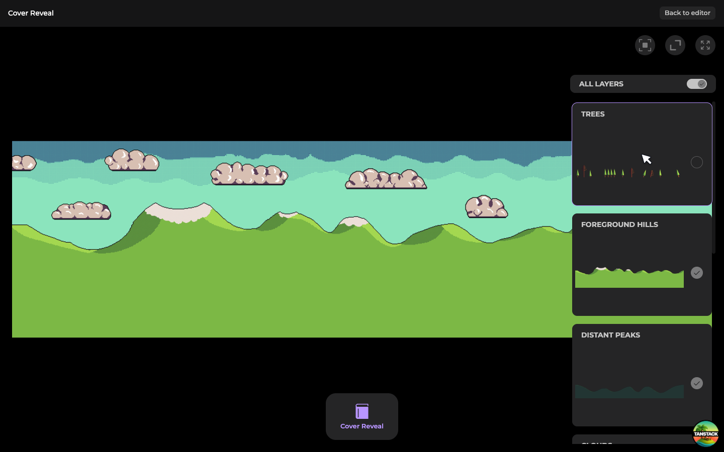Click the DISTANT PEAKS layer title
724x452 pixels.
coord(610,335)
